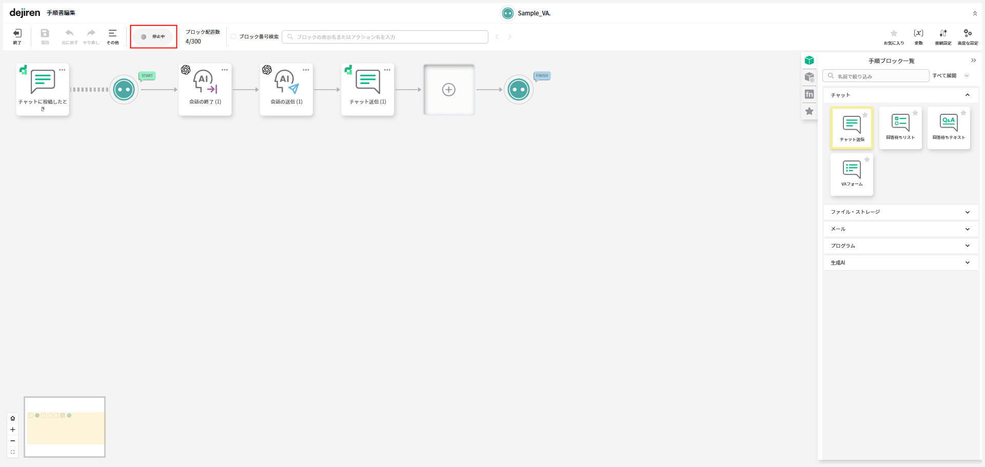Select the VAフォーム block
The width and height of the screenshot is (985, 467).
pos(852,174)
